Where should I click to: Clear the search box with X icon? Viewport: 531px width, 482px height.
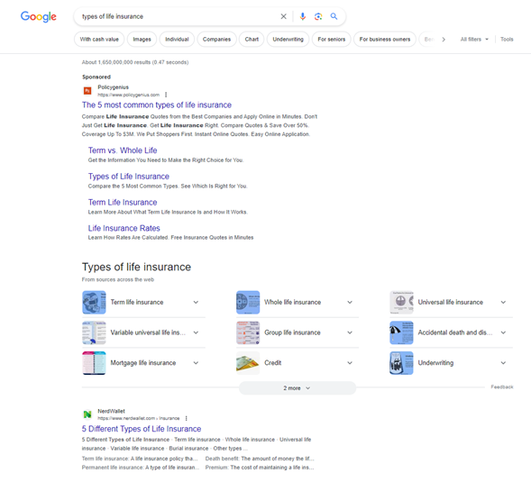coord(283,16)
